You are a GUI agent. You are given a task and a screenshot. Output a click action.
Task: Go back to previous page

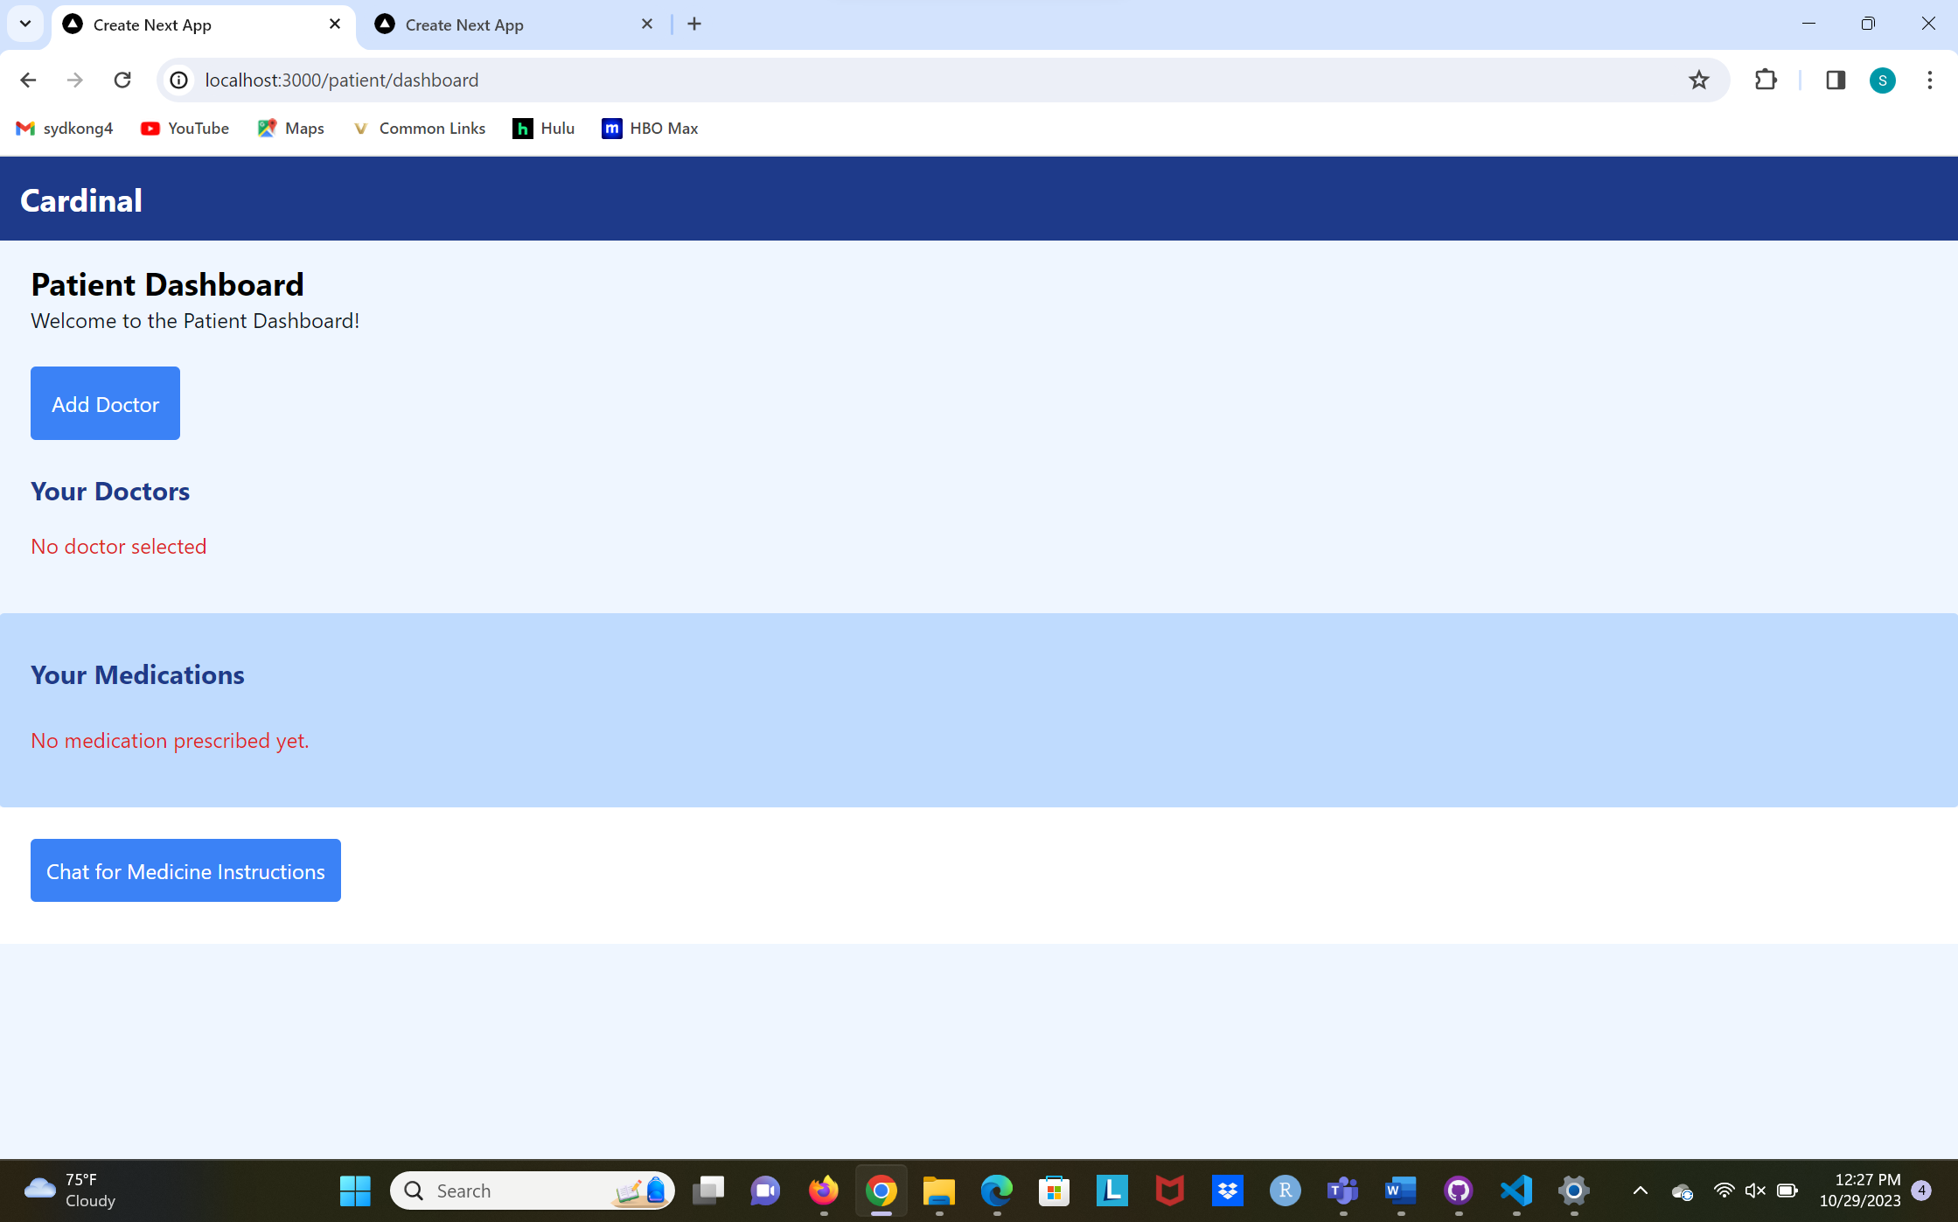click(28, 80)
